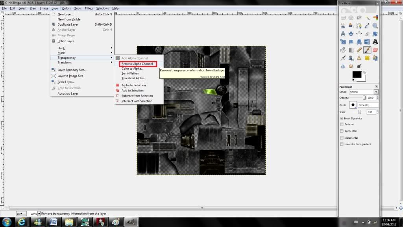This screenshot has width=403, height=227.
Task: Select the Paintbrush tool in Toolbox
Action: coord(367,50)
